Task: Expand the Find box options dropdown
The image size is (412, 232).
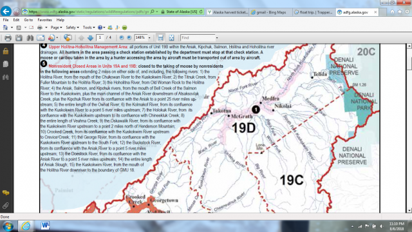Action: pos(217,38)
